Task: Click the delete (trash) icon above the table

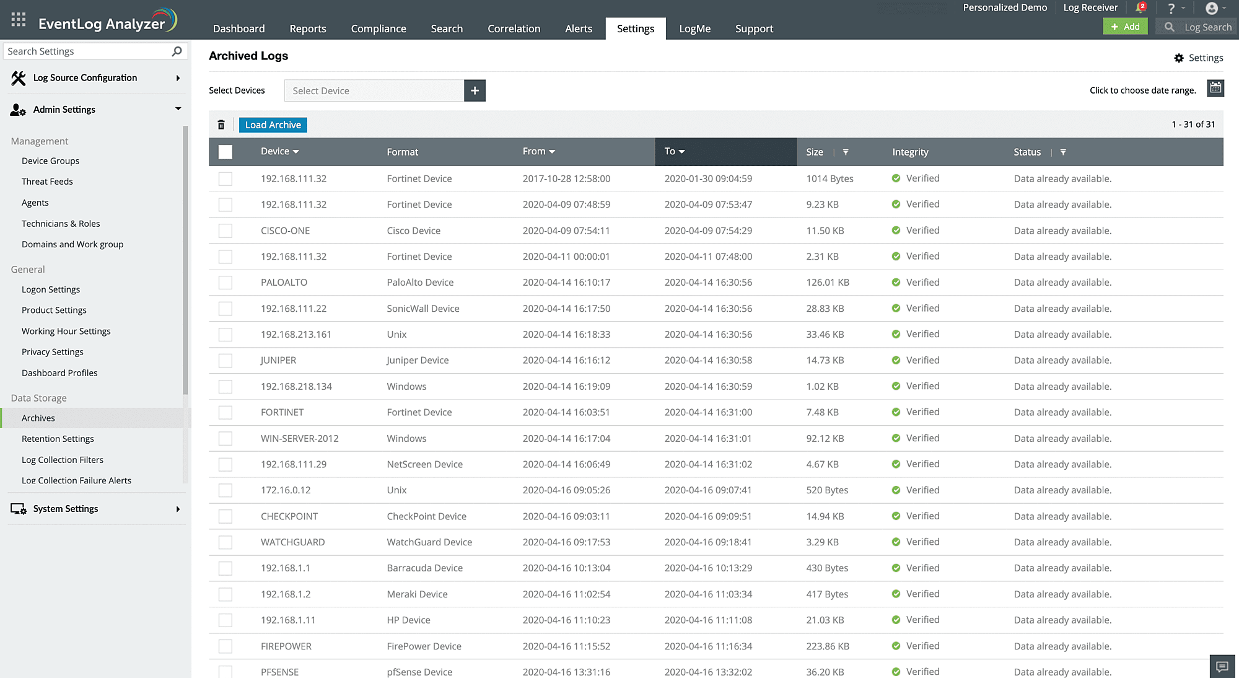Action: click(x=221, y=125)
